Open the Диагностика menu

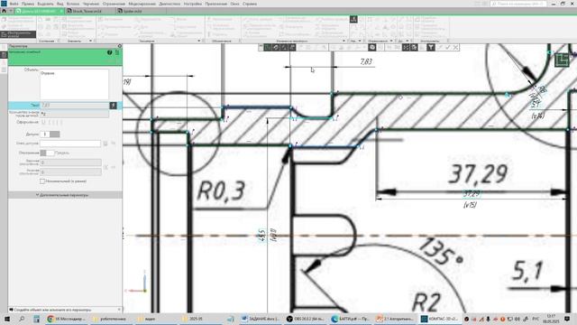(x=169, y=4)
